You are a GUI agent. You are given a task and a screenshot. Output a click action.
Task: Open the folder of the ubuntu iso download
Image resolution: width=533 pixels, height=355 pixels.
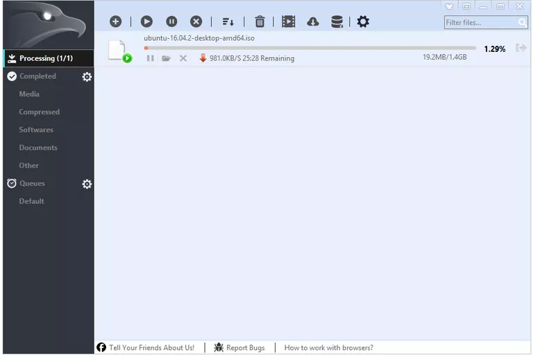[x=166, y=58]
